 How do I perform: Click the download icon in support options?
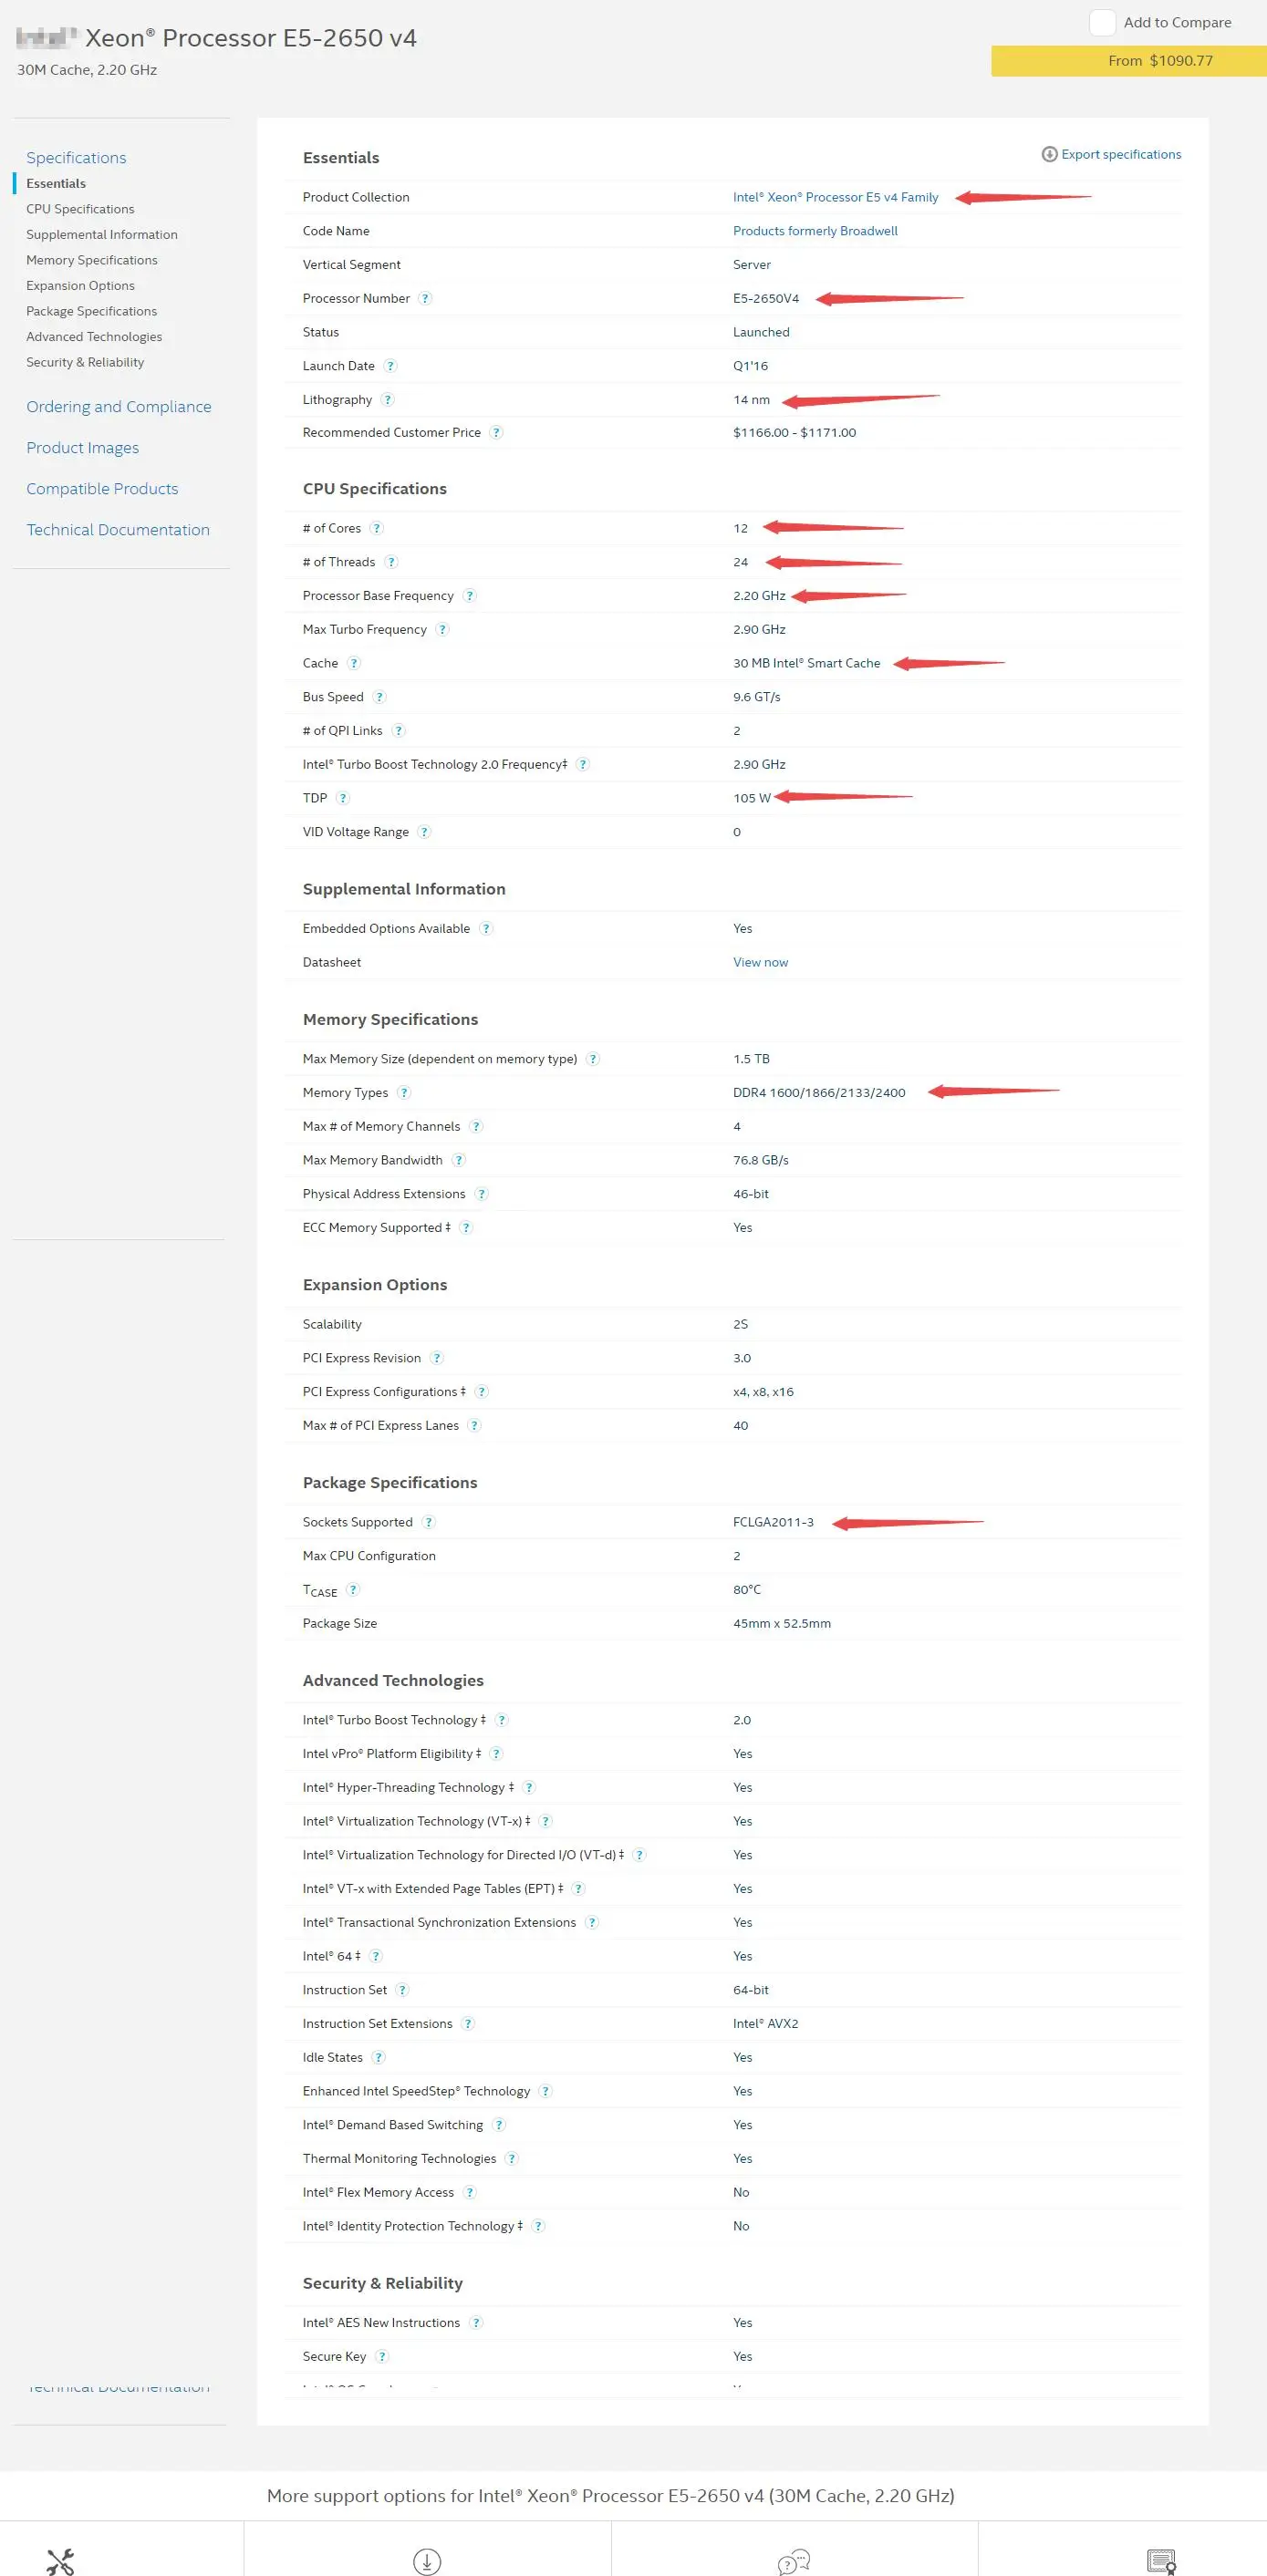[x=427, y=2561]
